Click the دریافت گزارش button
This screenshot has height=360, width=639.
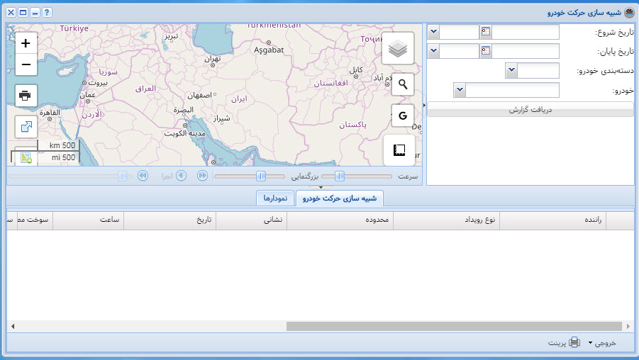530,110
